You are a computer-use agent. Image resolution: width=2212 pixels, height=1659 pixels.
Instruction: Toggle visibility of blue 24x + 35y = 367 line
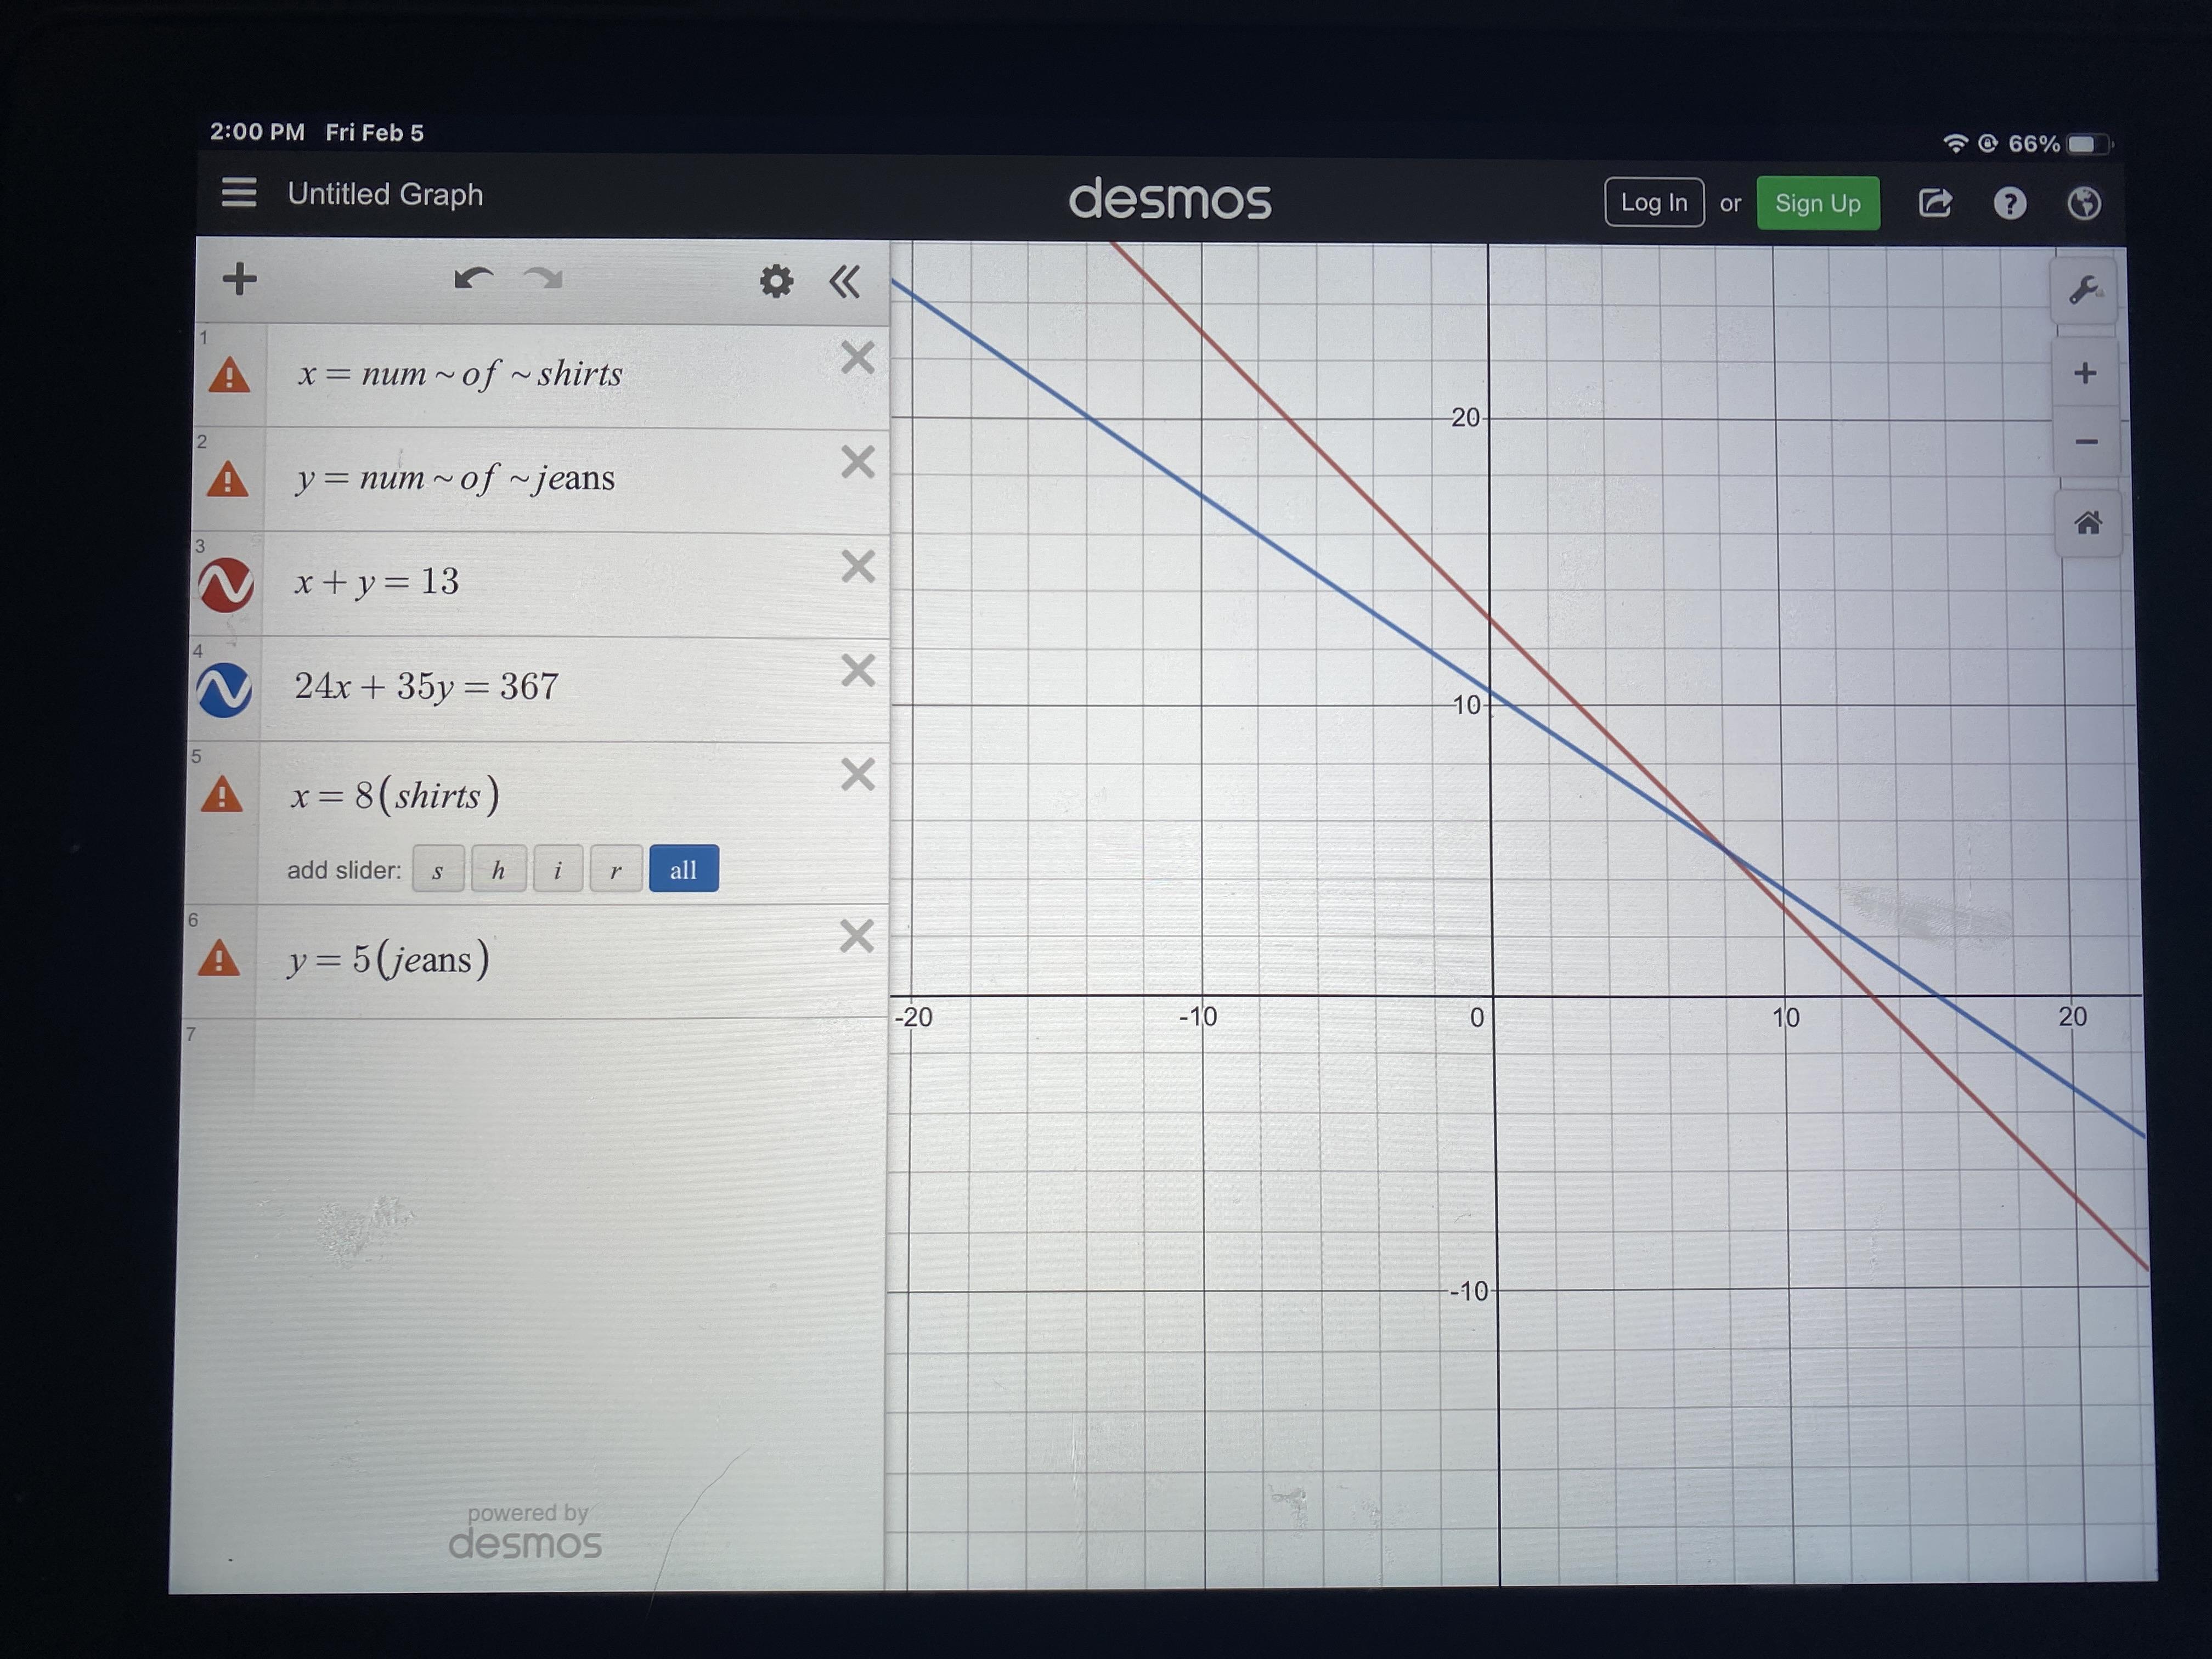tap(224, 690)
